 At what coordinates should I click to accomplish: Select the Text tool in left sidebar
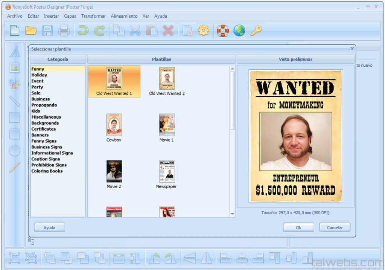pyautogui.click(x=15, y=52)
